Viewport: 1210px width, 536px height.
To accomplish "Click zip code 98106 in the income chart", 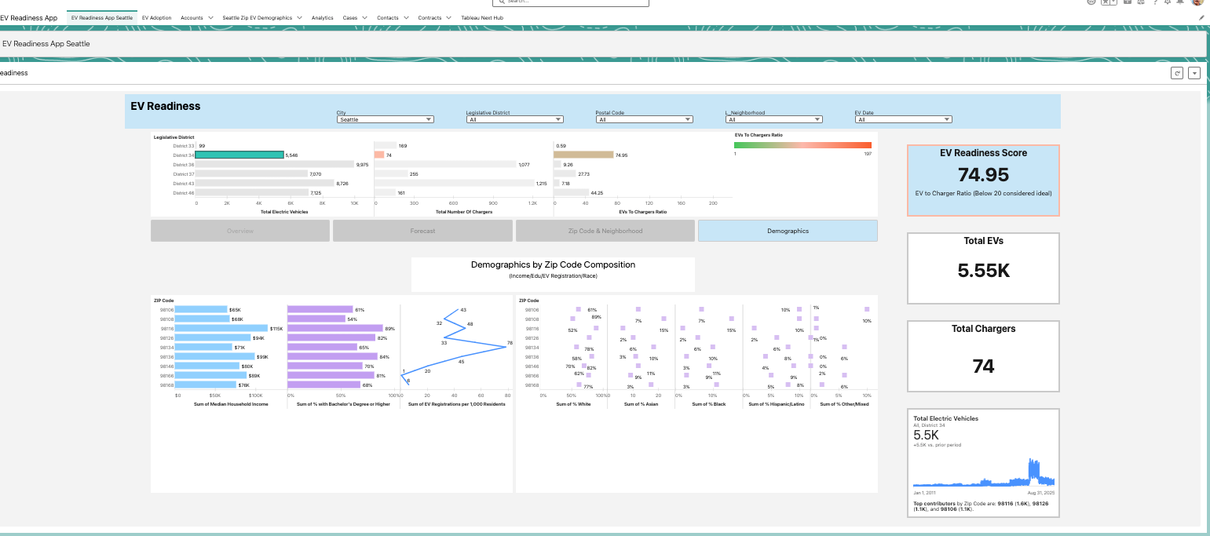I will pos(166,310).
